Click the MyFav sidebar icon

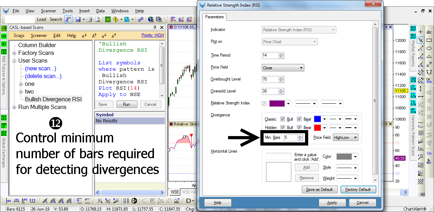point(4,28)
